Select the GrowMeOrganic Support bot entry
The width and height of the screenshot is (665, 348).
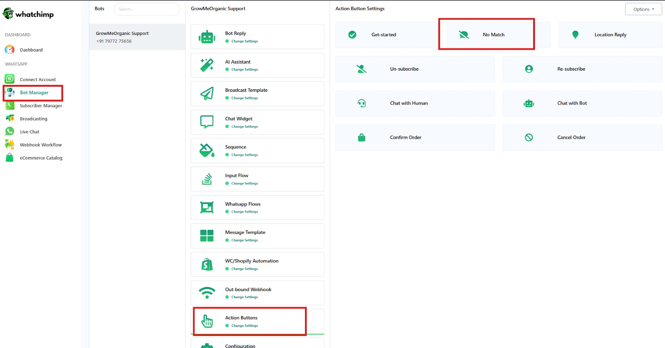[x=137, y=37]
